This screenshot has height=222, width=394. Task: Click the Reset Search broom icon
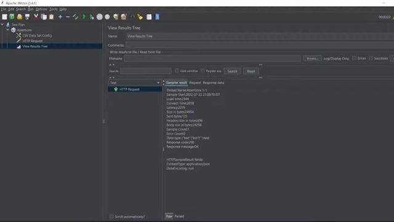pos(140,17)
